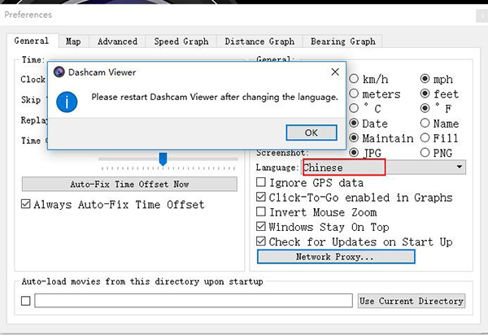Open the Distance Graph tab
Viewport: 488px width, 335px height.
click(259, 41)
